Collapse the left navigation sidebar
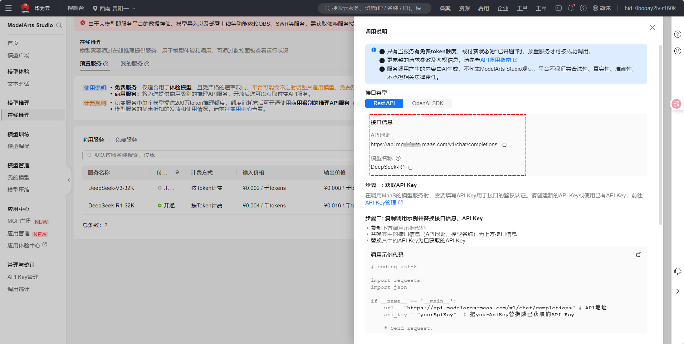This screenshot has height=344, width=684. [x=69, y=180]
